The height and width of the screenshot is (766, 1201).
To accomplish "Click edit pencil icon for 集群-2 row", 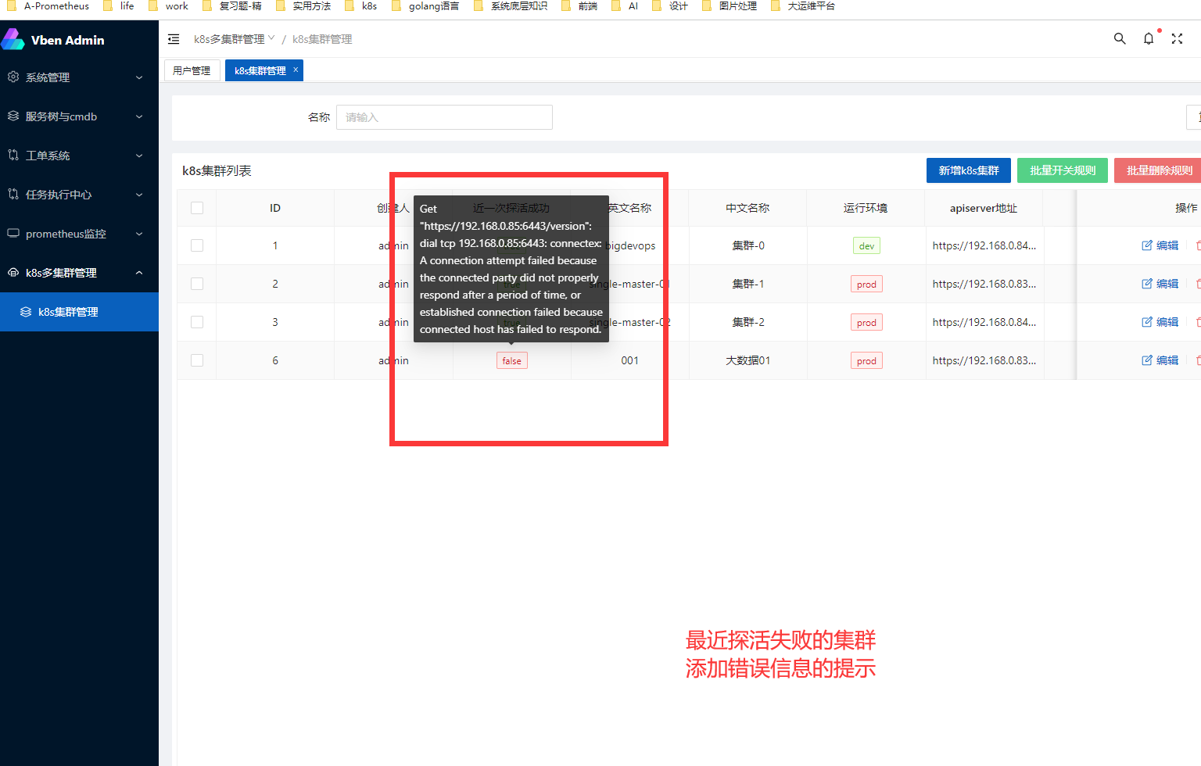I will (x=1147, y=322).
